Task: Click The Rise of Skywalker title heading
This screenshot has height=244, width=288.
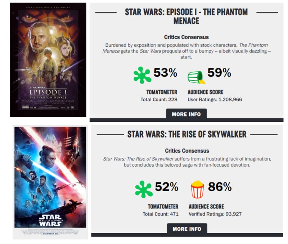Action: (x=187, y=134)
